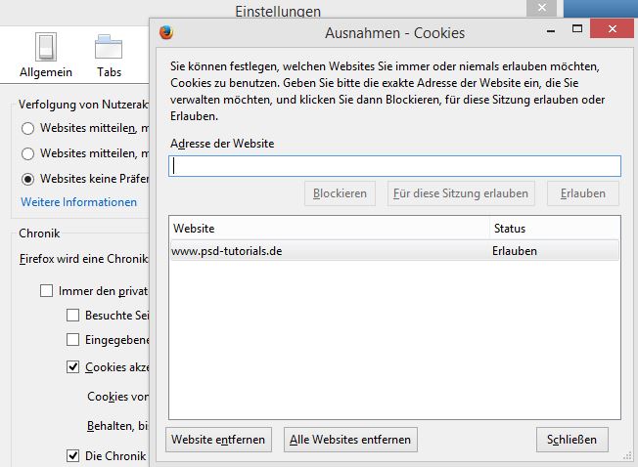Maximize the Ausnahmen - Cookies dialog
This screenshot has width=638, height=467.
(x=577, y=28)
